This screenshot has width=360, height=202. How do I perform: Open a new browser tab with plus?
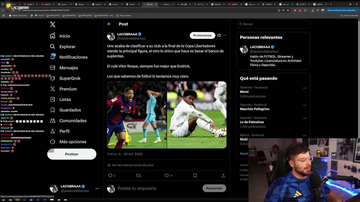click(331, 4)
